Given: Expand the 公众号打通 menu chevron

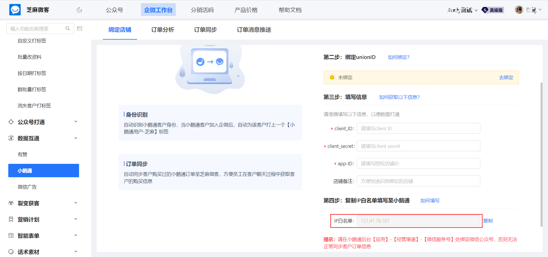Looking at the screenshot, I should click(76, 122).
